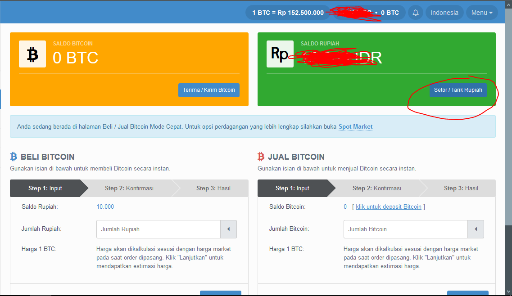The height and width of the screenshot is (296, 512).
Task: Click the Setor / Tarik Rupiah button
Action: point(458,90)
